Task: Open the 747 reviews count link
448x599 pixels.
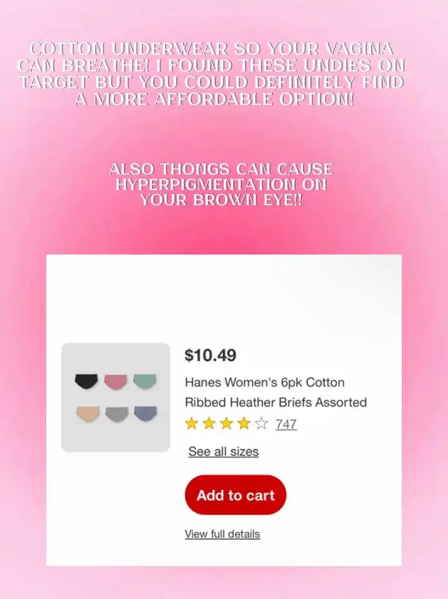Action: point(286,424)
